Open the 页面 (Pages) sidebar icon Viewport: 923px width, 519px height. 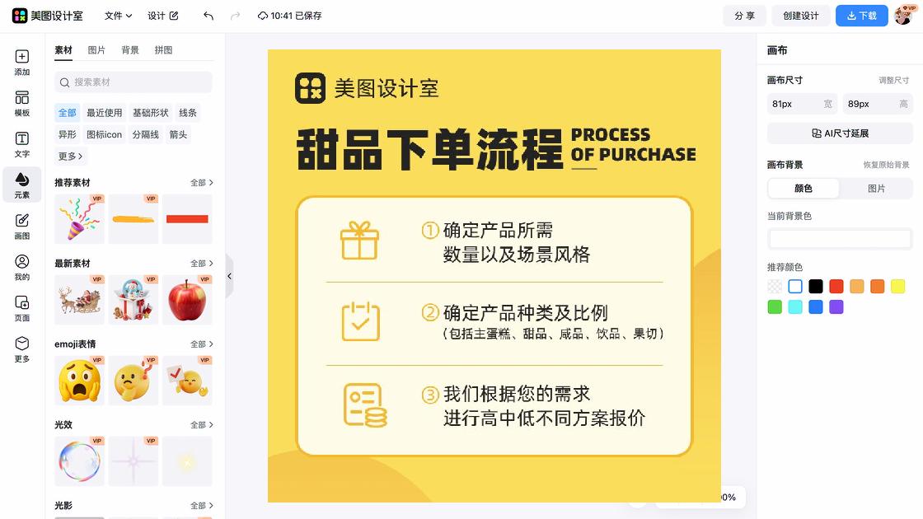21,303
